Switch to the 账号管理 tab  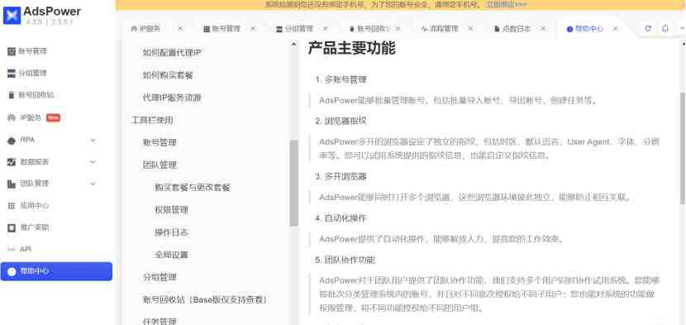point(222,29)
